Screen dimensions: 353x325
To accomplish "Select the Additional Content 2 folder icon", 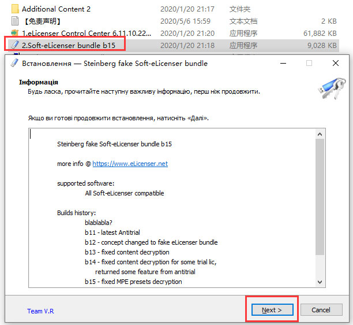I will [15, 9].
